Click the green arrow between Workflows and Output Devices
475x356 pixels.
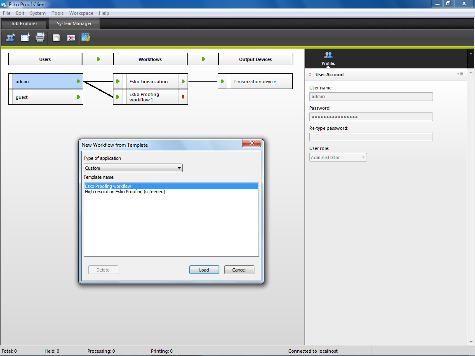point(203,59)
